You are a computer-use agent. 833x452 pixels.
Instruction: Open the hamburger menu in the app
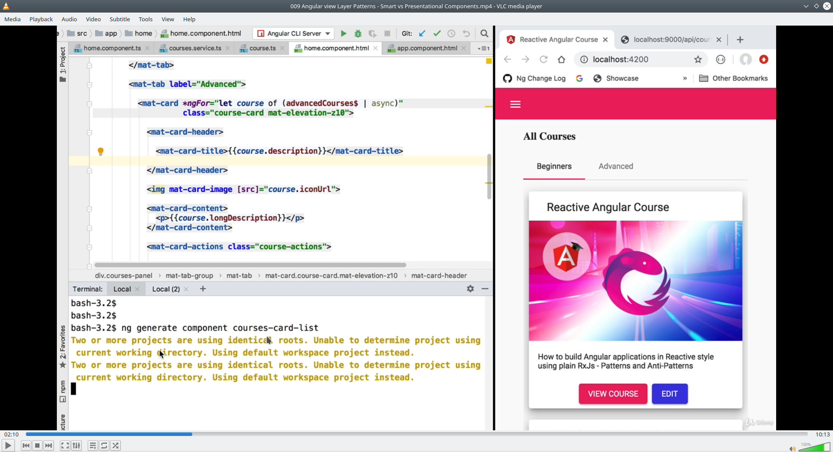pyautogui.click(x=515, y=104)
